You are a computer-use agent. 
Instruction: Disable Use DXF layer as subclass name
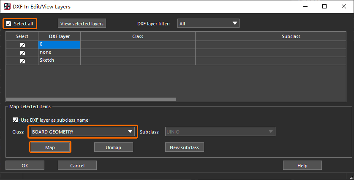click(x=16, y=120)
